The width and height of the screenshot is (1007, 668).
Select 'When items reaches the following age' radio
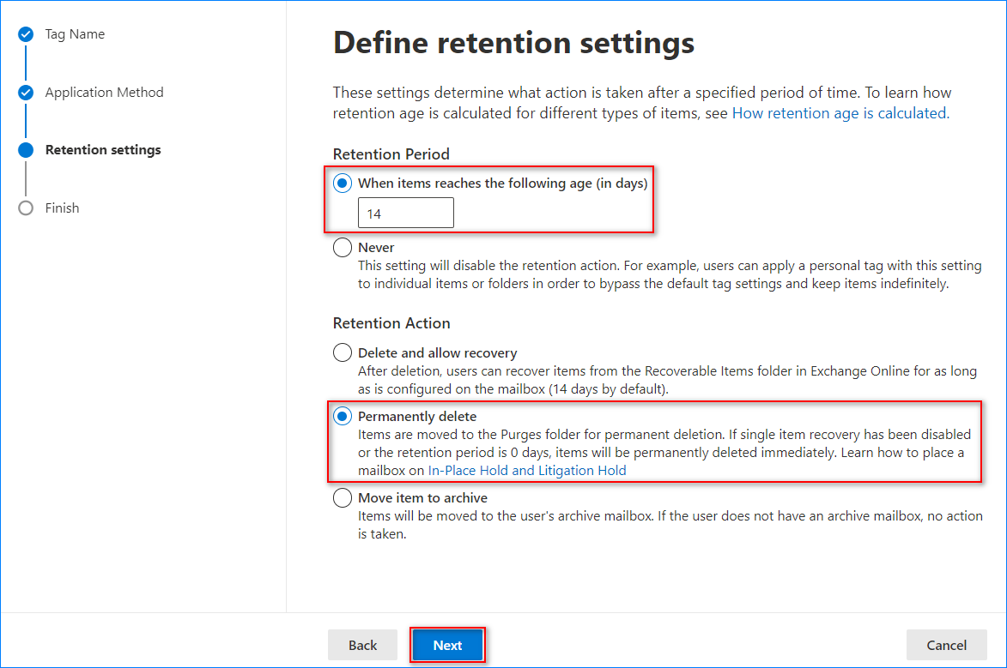[343, 184]
